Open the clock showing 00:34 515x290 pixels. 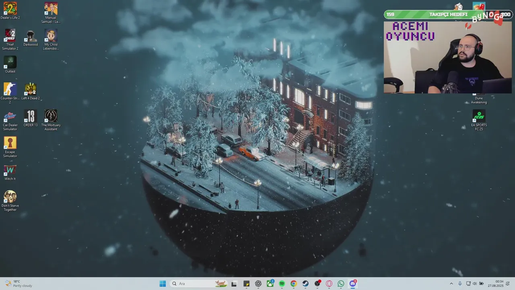496,284
